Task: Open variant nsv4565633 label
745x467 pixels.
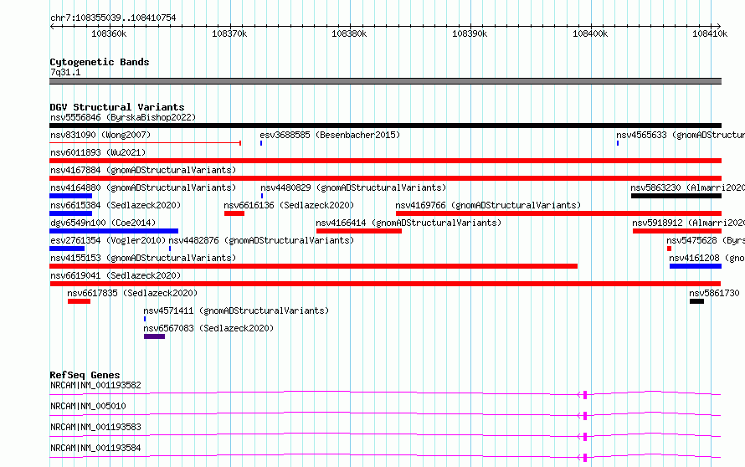Action: click(x=681, y=135)
